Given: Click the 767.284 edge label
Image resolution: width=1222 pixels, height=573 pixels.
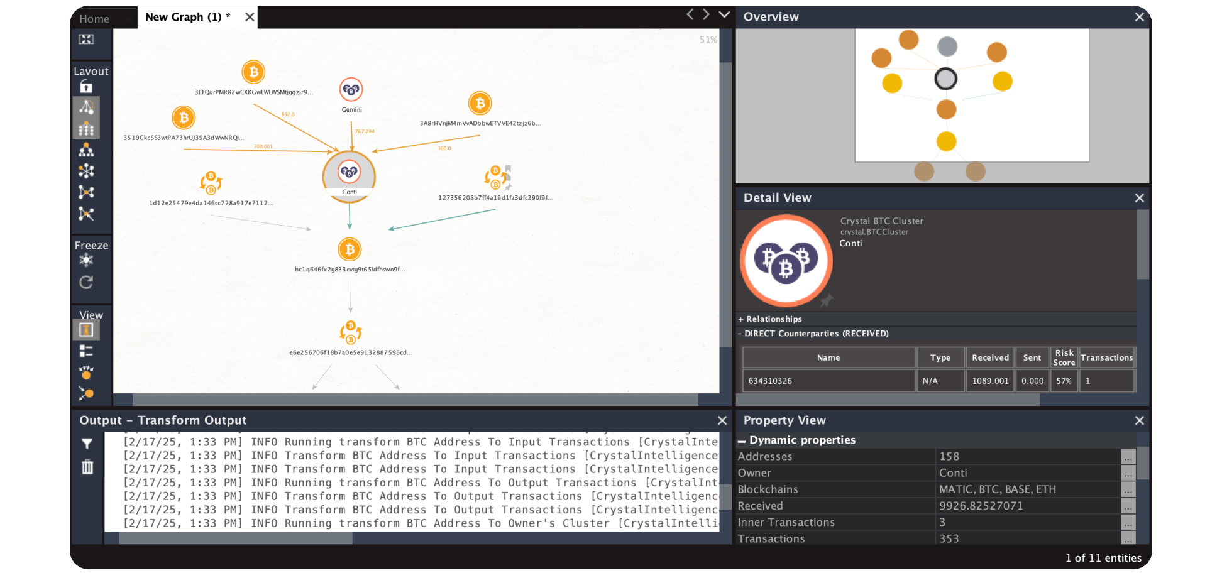Looking at the screenshot, I should 365,131.
